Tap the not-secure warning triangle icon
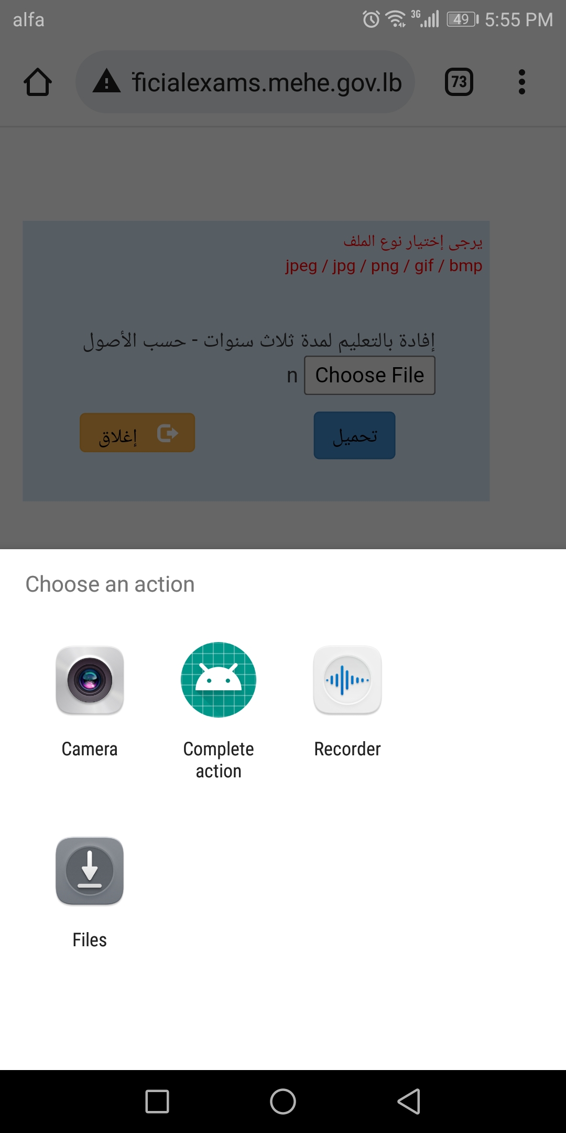The height and width of the screenshot is (1133, 566). tap(107, 82)
